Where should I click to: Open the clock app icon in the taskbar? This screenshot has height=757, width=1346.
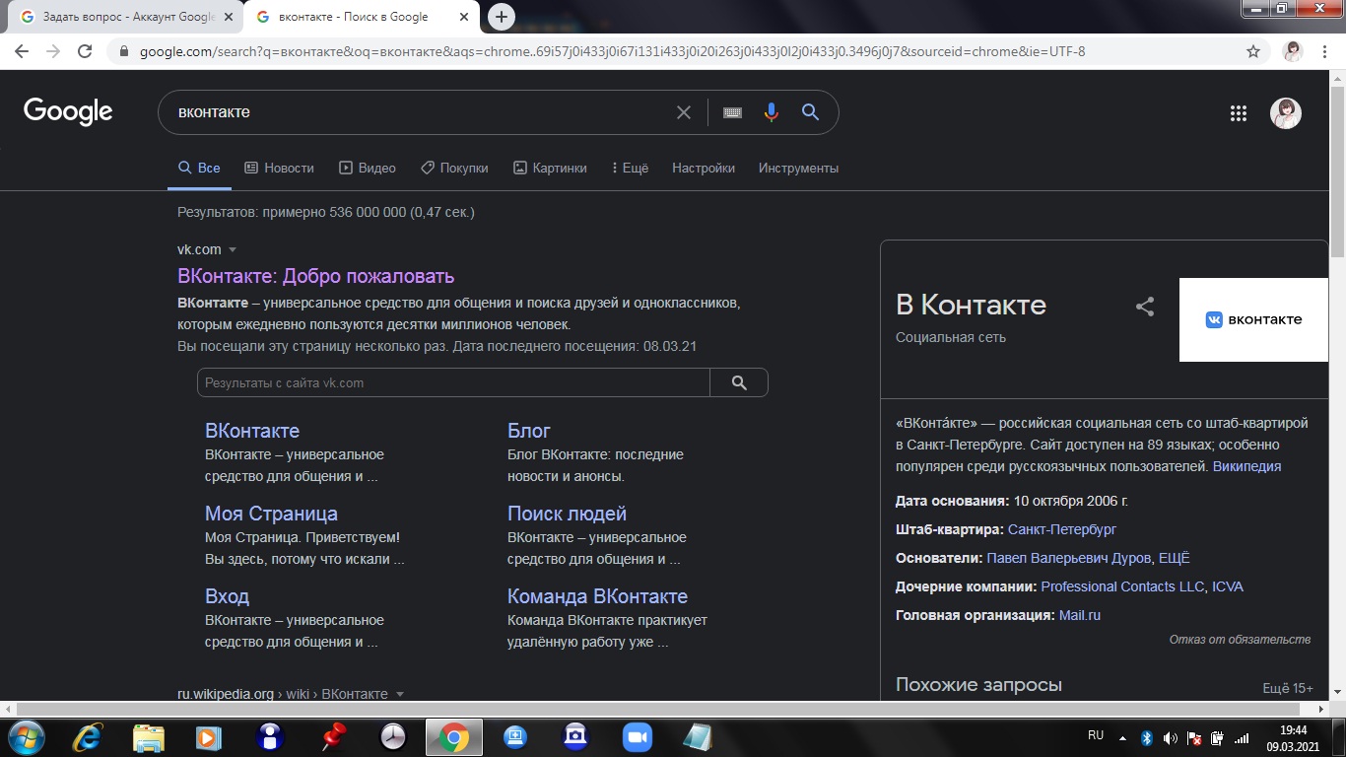393,736
